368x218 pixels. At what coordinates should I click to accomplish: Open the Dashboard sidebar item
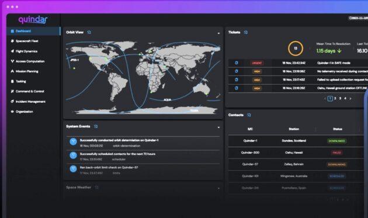33,31
